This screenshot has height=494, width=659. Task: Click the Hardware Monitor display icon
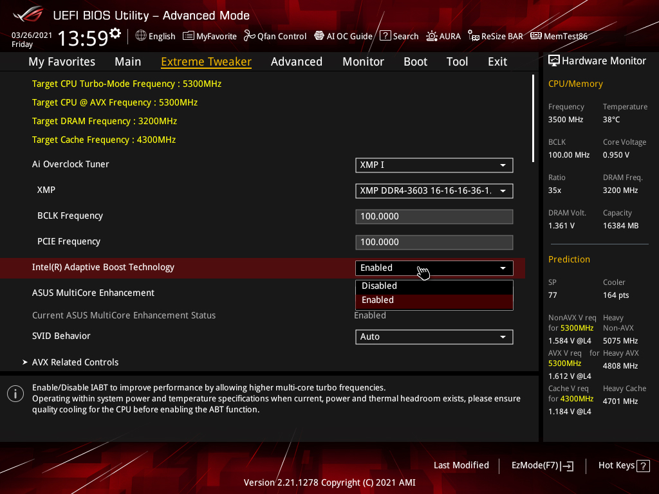[554, 61]
